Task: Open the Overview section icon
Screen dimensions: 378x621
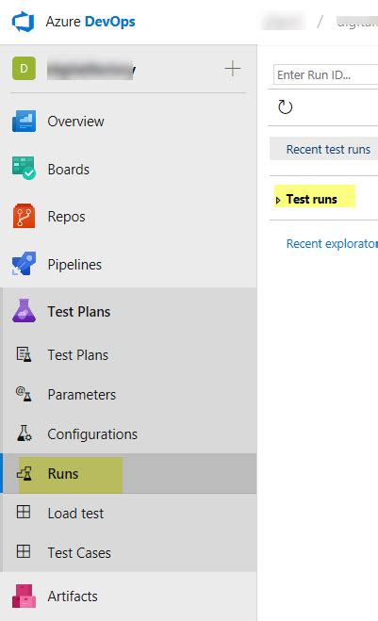Action: tap(24, 121)
